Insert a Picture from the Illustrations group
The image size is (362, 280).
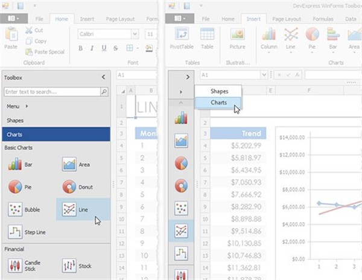point(237,38)
